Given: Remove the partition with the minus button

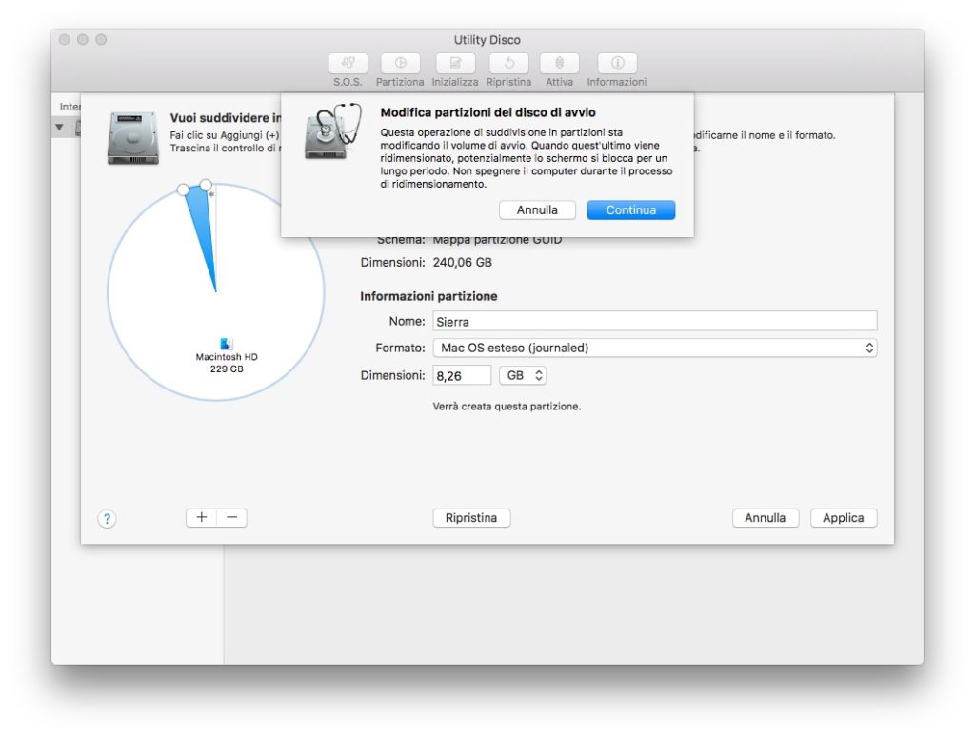Looking at the screenshot, I should (232, 517).
